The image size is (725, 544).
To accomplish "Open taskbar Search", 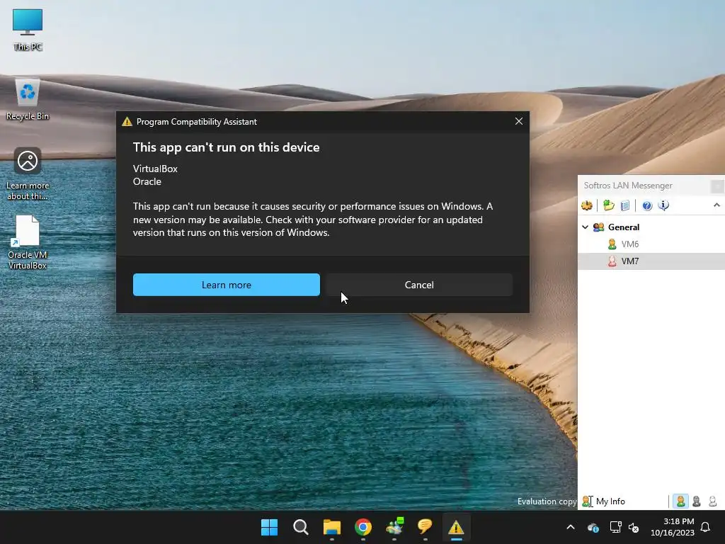I will [300, 527].
